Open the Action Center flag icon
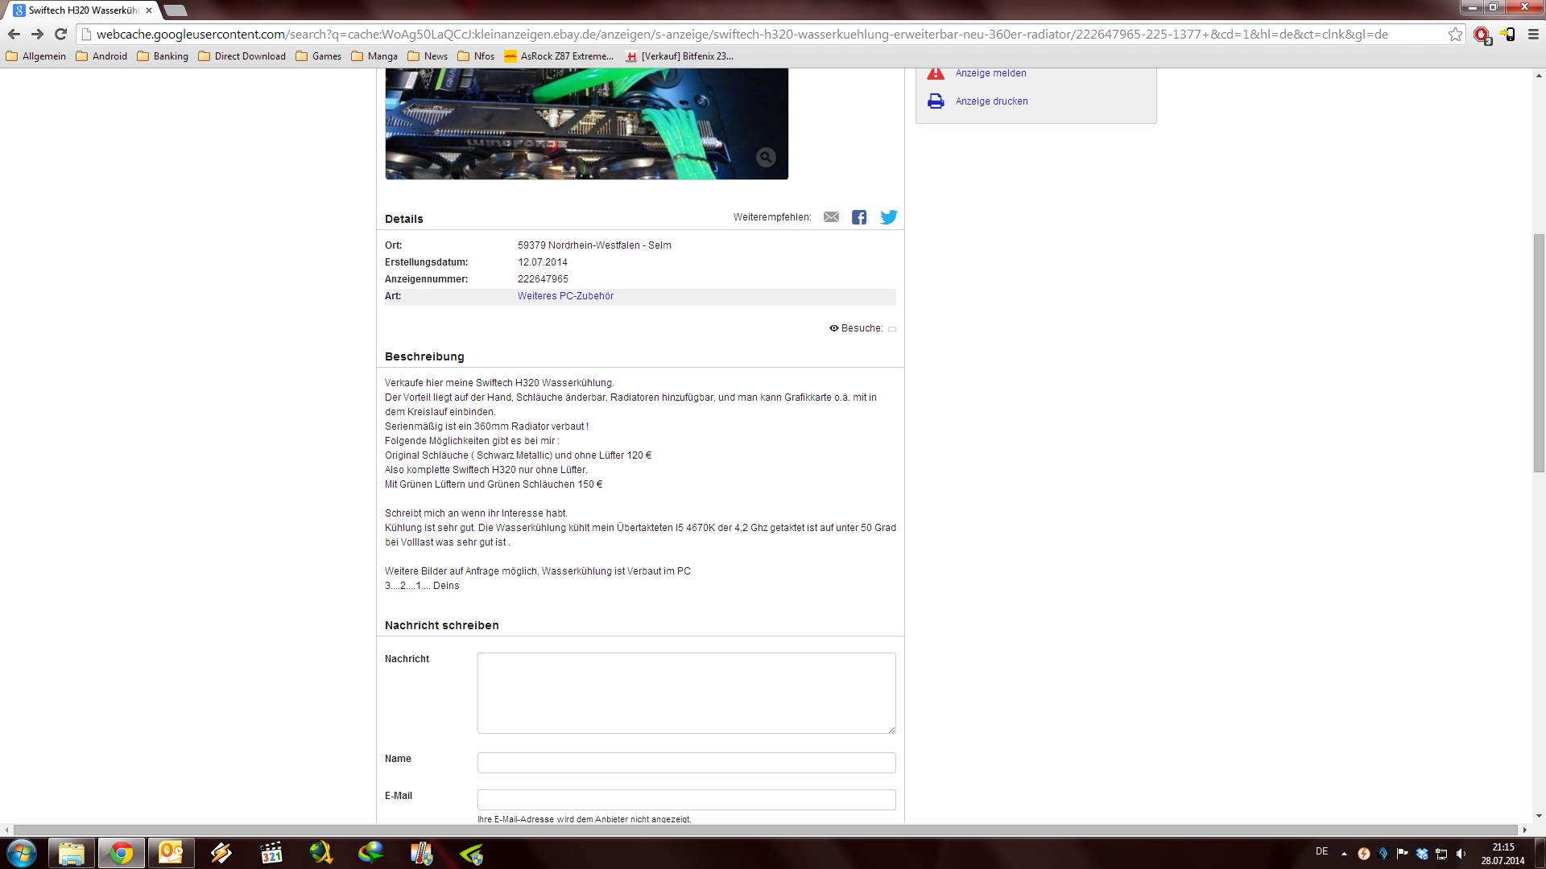The image size is (1546, 869). (1403, 854)
